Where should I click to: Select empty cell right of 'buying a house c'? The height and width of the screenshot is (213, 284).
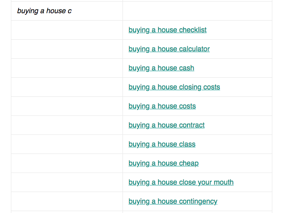(x=197, y=11)
